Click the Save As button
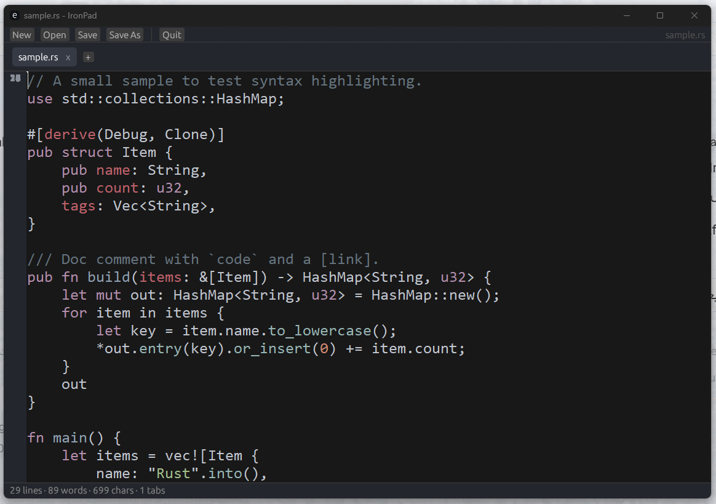Viewport: 716px width, 504px height. (125, 34)
